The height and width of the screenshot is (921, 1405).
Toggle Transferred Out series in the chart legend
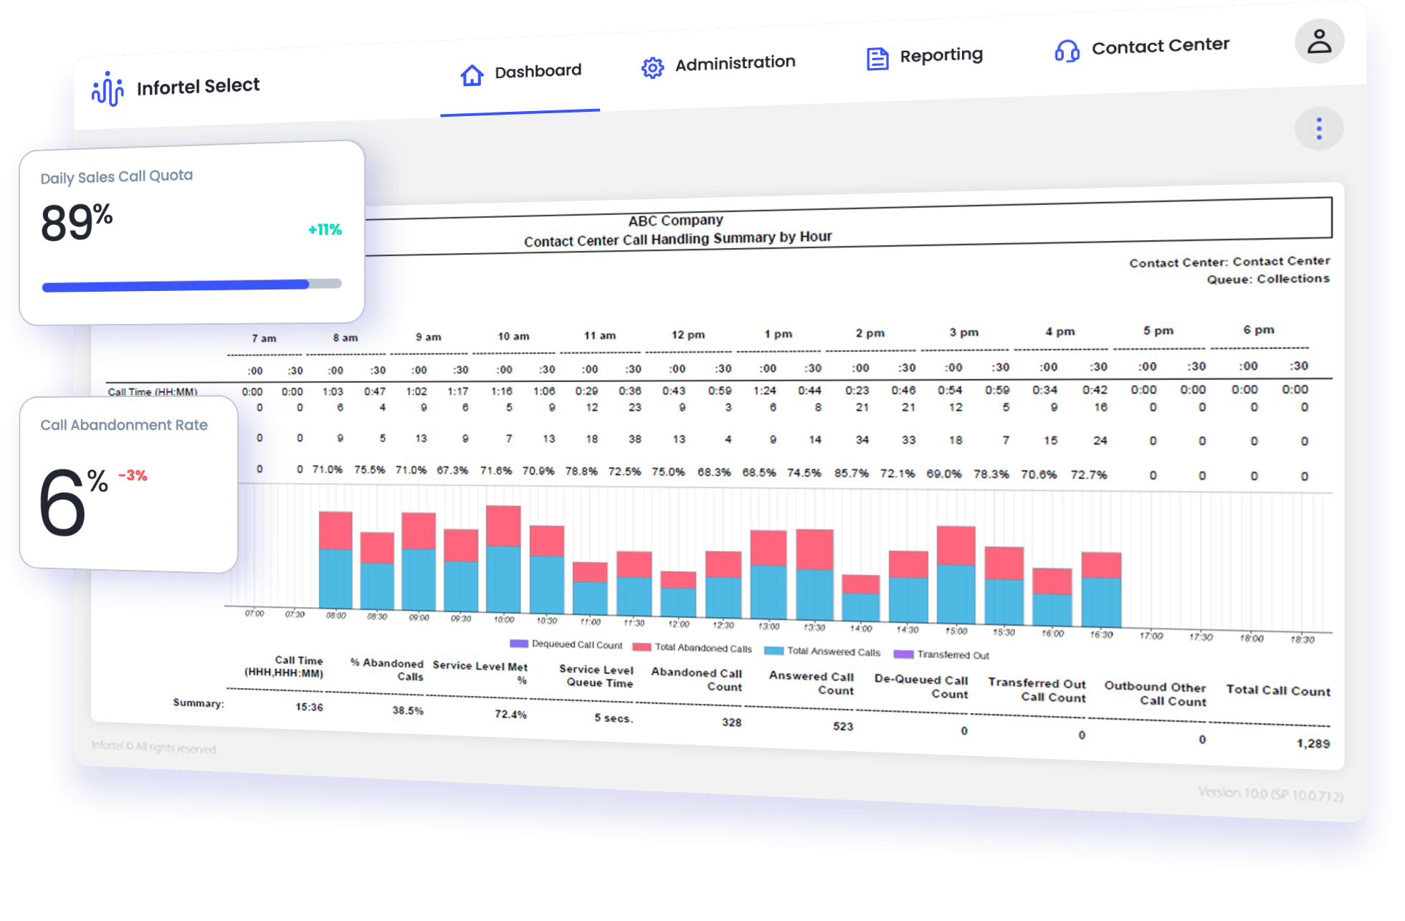tap(902, 655)
